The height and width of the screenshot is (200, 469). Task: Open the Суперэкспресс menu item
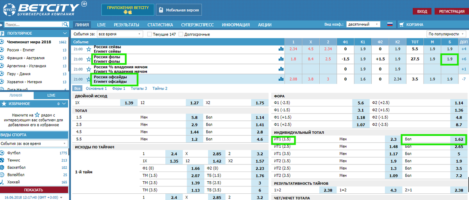197,25
